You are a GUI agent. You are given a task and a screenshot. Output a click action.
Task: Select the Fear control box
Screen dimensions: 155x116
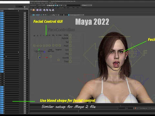point(70,62)
